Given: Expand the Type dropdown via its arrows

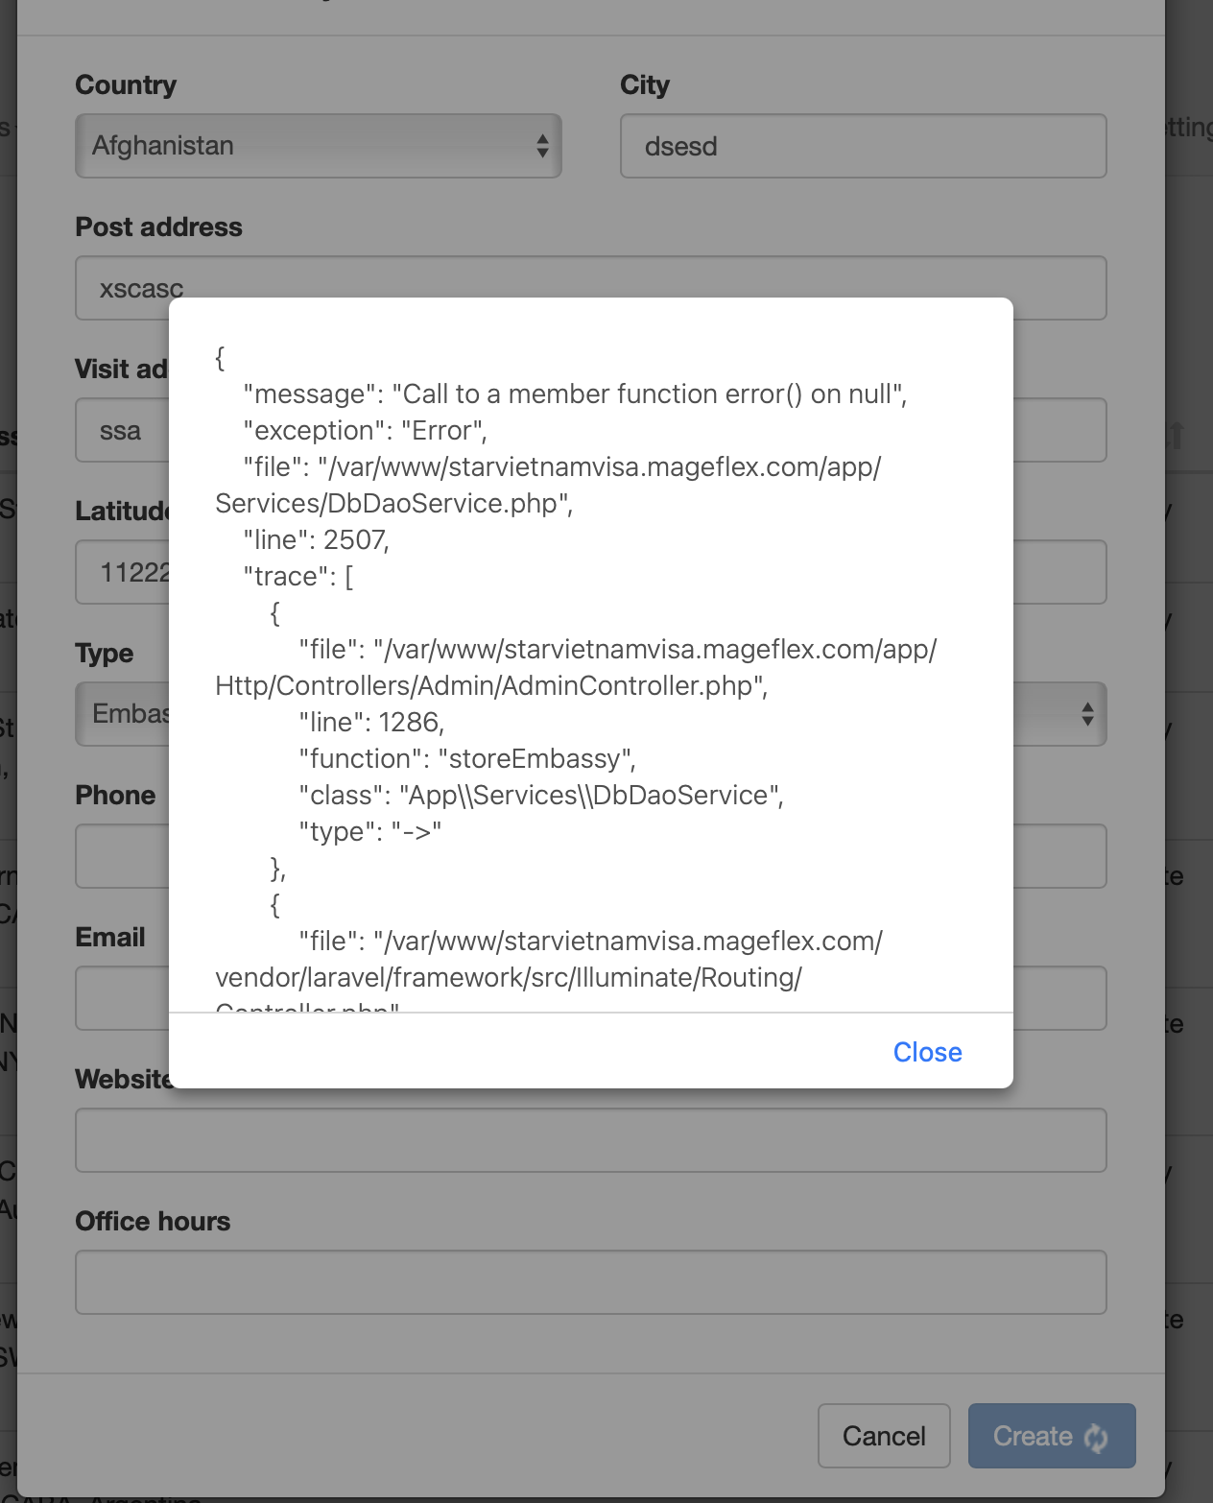Looking at the screenshot, I should click(1086, 714).
